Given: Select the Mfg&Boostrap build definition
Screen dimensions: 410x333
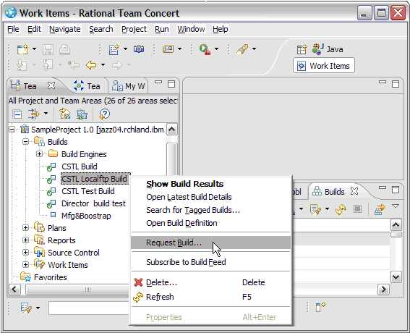Looking at the screenshot, I should point(86,216).
